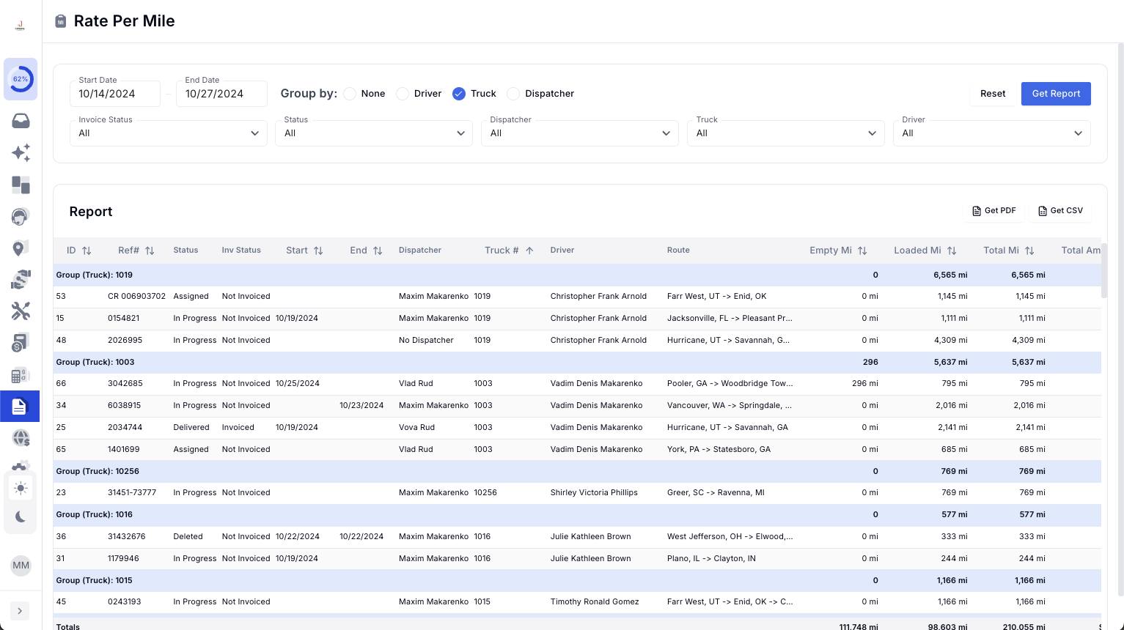Screen dimensions: 1124x630
Task: Click the sparkles AI icon in sidebar
Action: [x=21, y=152]
